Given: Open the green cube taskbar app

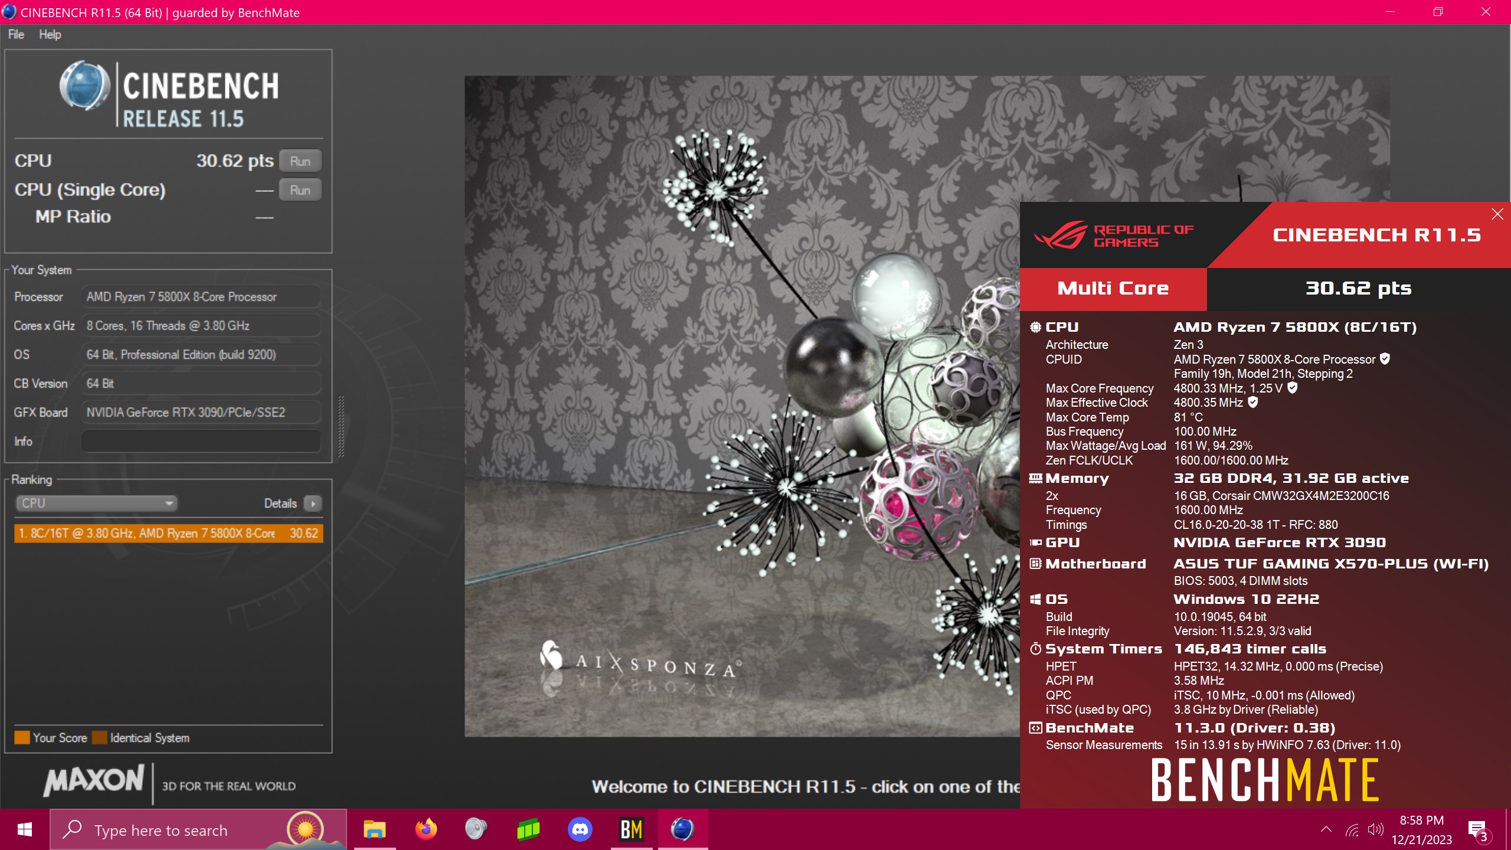Looking at the screenshot, I should [528, 830].
